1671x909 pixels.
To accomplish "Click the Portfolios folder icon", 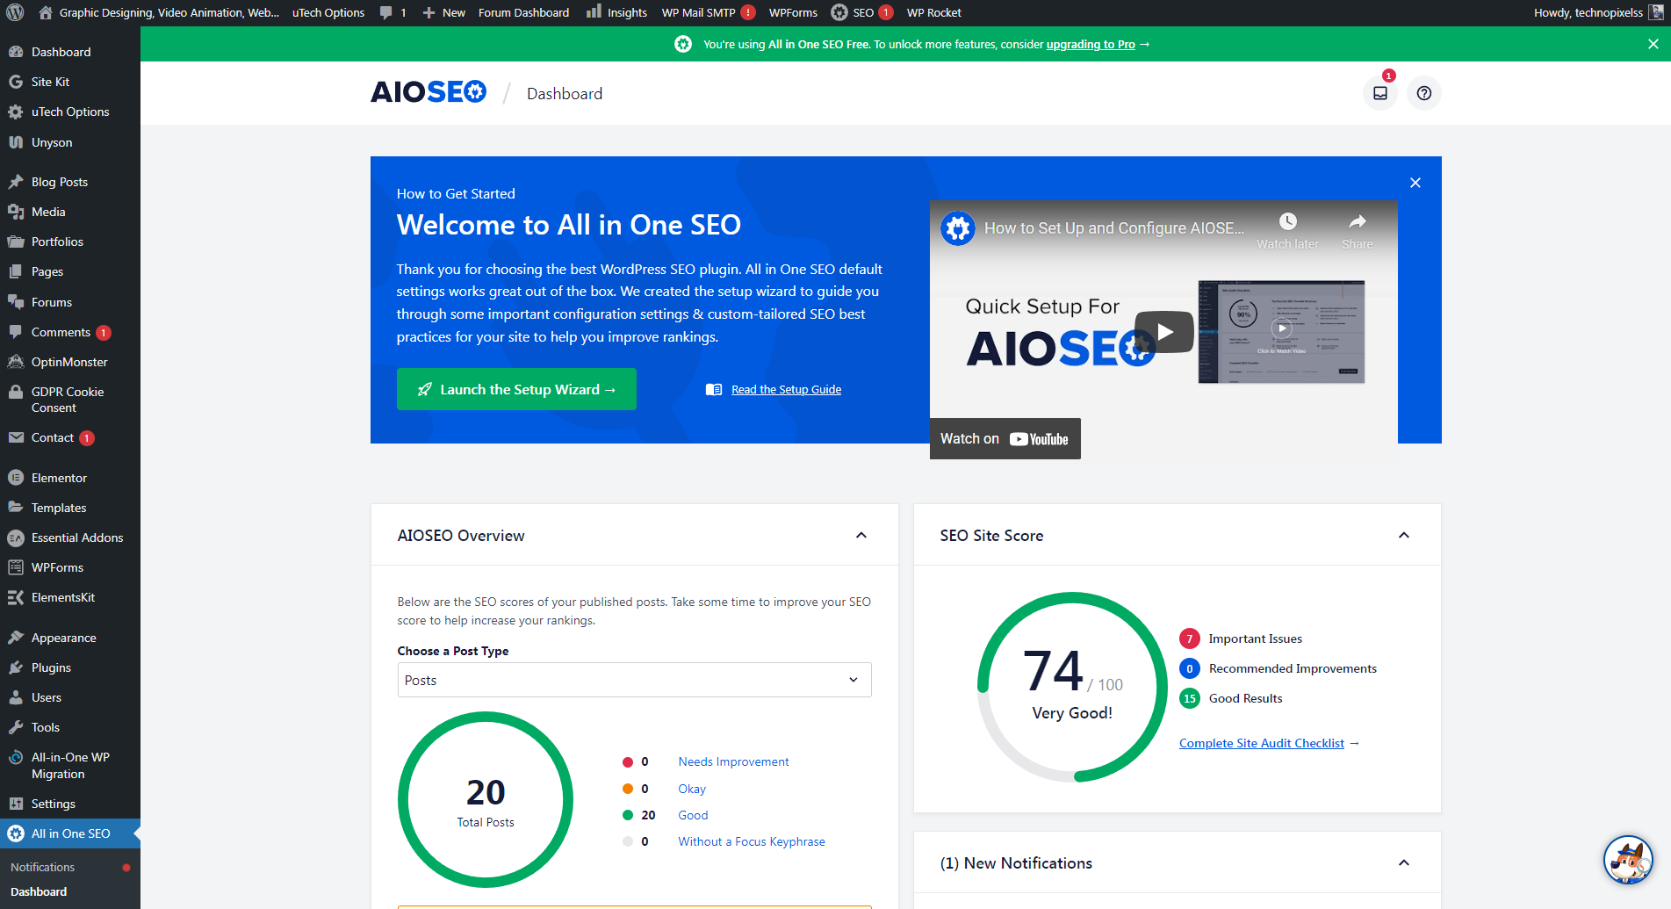I will click(x=16, y=242).
